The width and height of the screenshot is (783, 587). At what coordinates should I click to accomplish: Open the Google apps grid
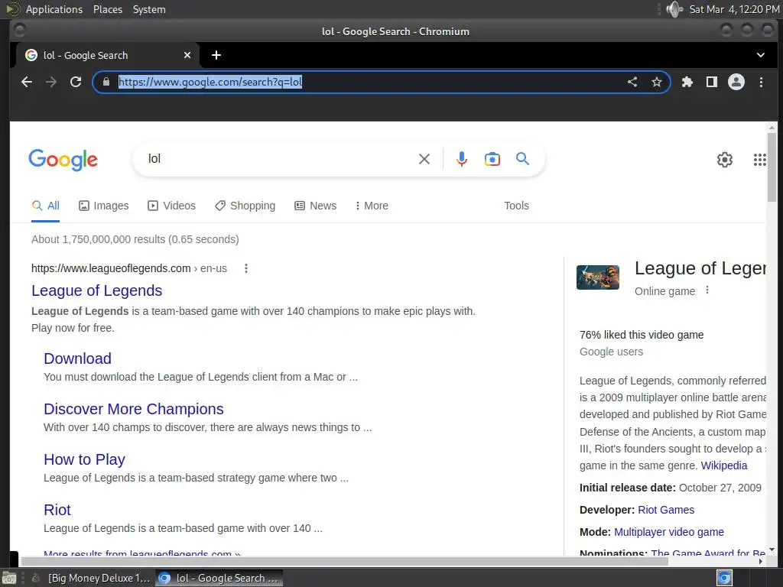click(x=759, y=160)
